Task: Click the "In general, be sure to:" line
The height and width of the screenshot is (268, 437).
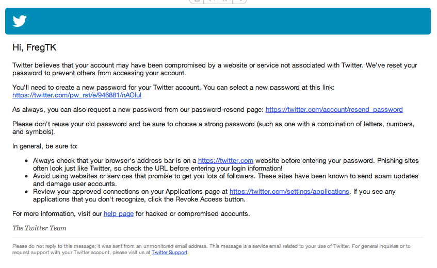Action: [x=45, y=146]
